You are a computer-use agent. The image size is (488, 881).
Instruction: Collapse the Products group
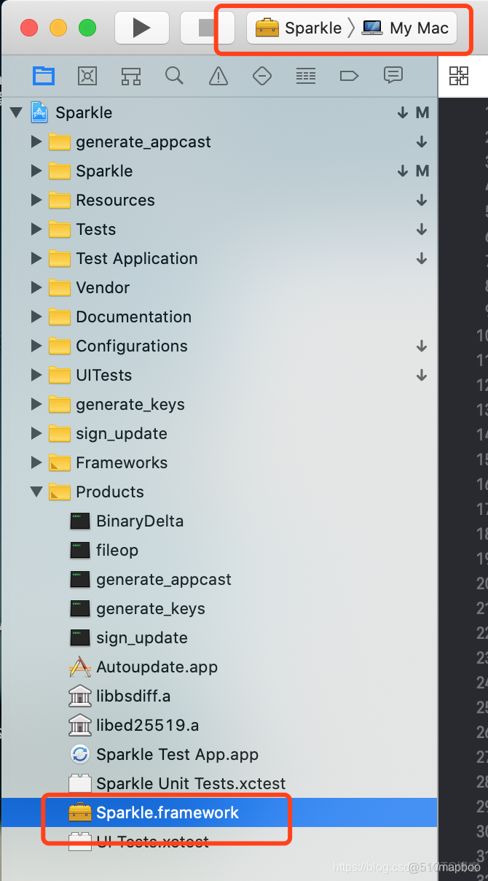(x=36, y=492)
